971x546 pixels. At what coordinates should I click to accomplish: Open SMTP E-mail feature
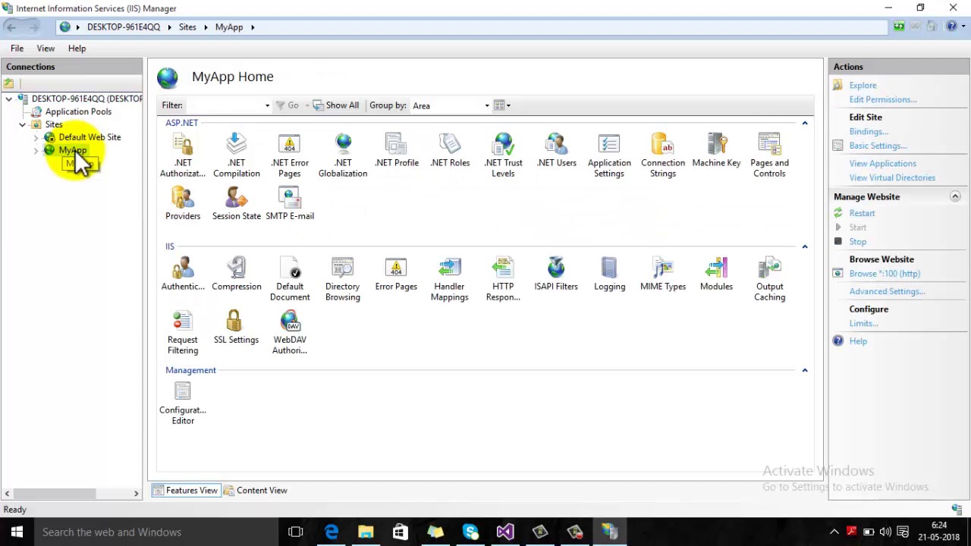click(290, 204)
